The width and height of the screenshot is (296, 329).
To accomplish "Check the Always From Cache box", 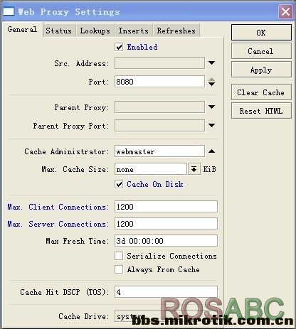I will coord(119,269).
